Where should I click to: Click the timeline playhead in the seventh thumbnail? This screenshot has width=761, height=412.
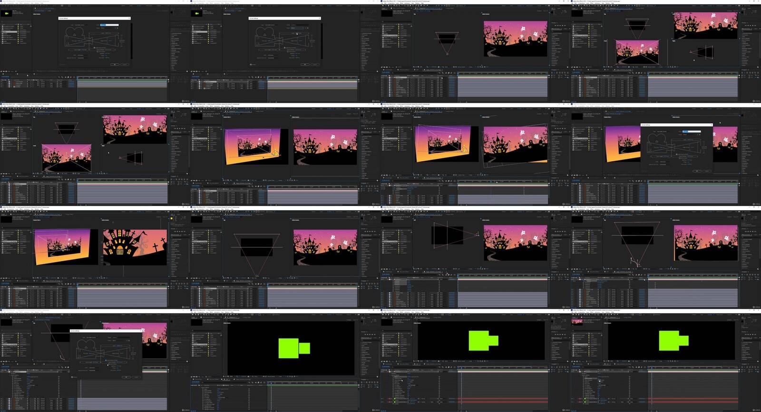click(491, 181)
